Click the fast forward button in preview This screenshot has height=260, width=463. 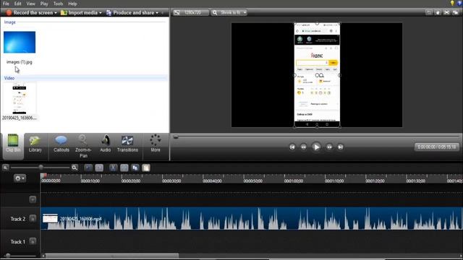(x=329, y=147)
